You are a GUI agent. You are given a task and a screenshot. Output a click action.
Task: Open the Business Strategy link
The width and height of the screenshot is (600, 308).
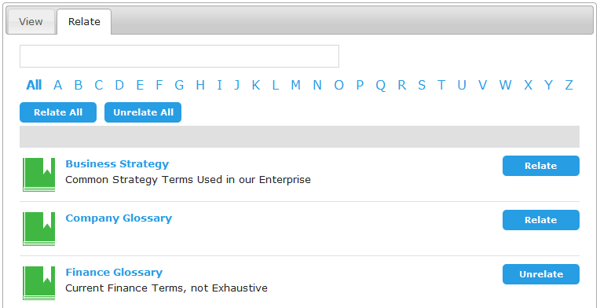117,163
